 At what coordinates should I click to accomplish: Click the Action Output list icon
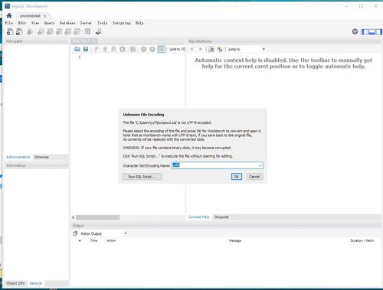tap(75, 233)
